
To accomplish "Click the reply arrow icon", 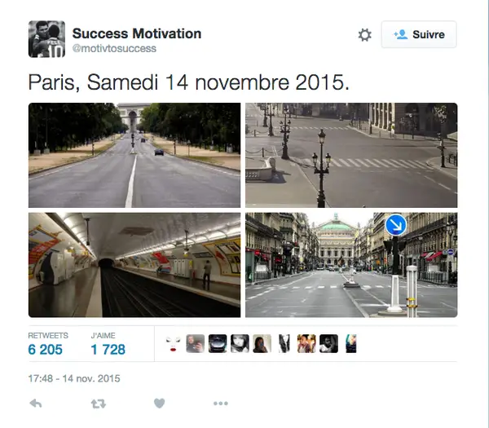I will pyautogui.click(x=36, y=404).
